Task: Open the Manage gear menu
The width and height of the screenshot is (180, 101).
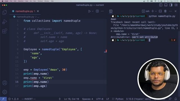Action: click(4, 92)
